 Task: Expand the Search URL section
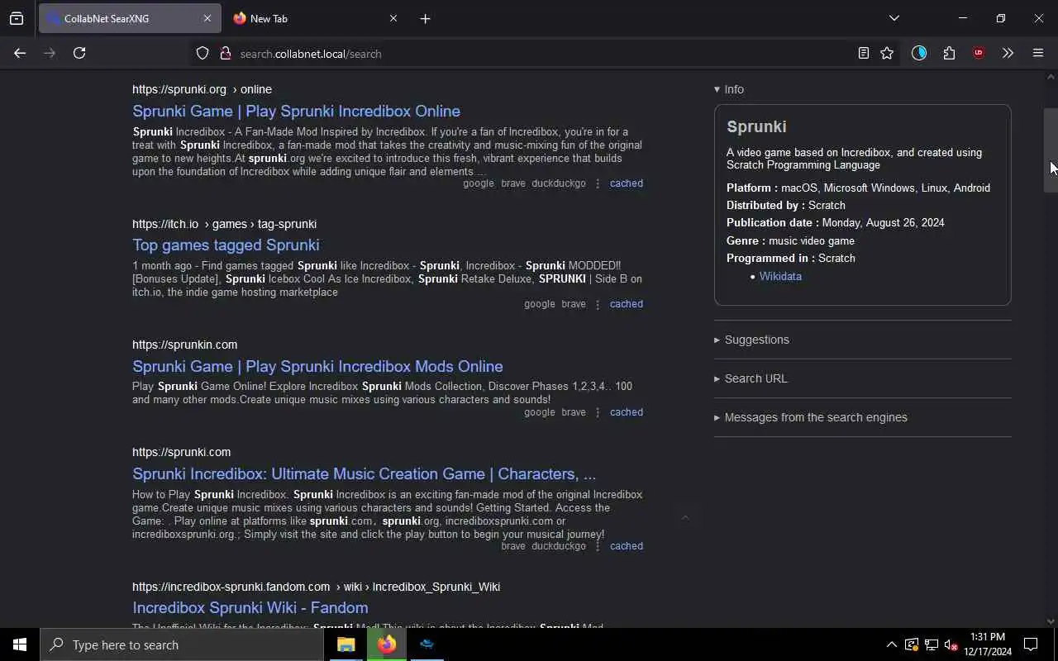click(751, 378)
